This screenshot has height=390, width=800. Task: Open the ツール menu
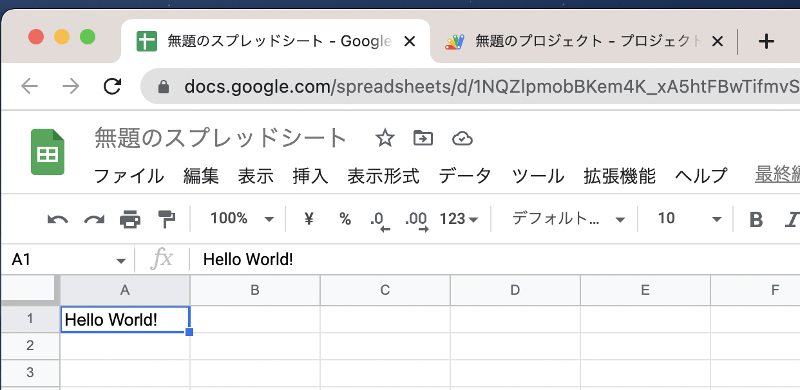538,175
